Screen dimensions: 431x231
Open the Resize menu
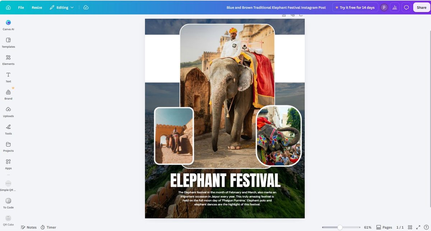click(37, 7)
